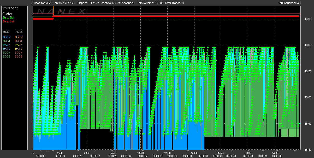
Task: Click the 22500 quote count axis label
Action: 275,153
